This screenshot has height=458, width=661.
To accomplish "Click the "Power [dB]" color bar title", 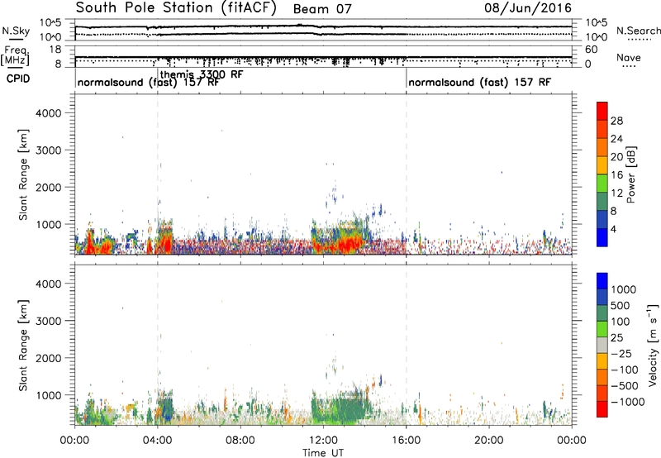I will point(631,174).
